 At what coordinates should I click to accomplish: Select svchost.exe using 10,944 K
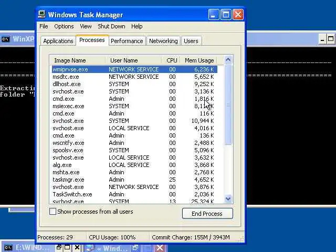point(134,121)
